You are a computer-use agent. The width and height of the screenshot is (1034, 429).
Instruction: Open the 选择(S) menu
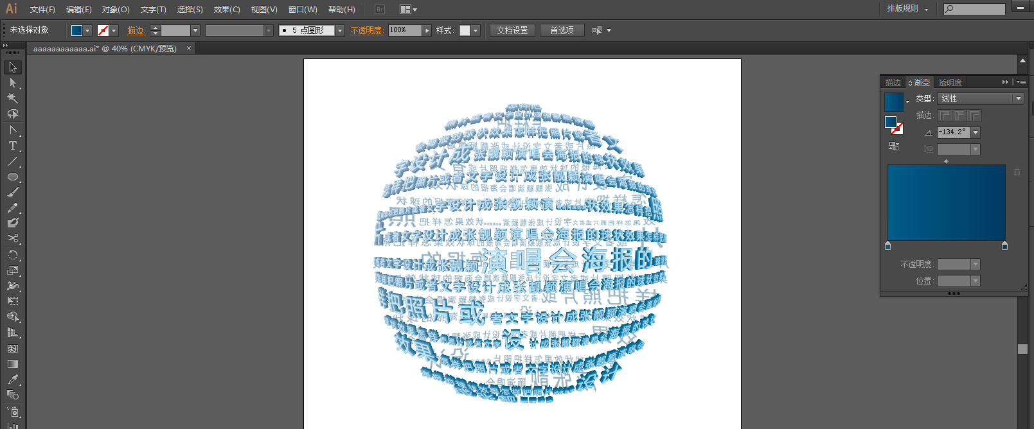[190, 10]
